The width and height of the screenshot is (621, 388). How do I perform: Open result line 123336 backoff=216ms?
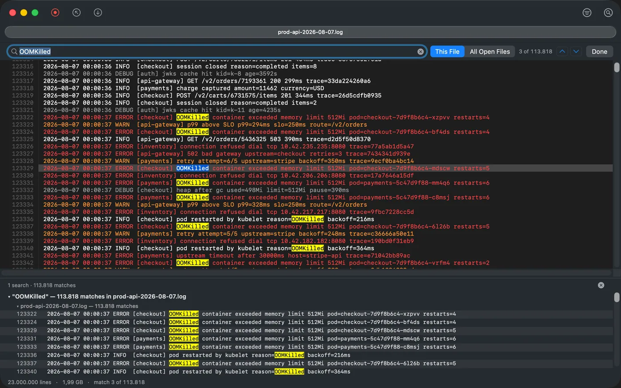pos(306,355)
